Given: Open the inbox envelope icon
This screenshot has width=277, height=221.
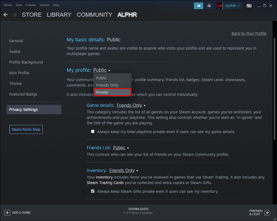Looking at the screenshot, I should tap(209, 6).
